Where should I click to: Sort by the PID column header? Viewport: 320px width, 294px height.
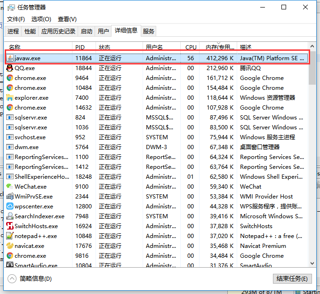coord(84,46)
